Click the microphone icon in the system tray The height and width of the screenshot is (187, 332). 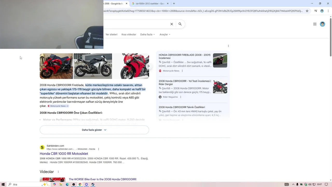tap(297, 184)
